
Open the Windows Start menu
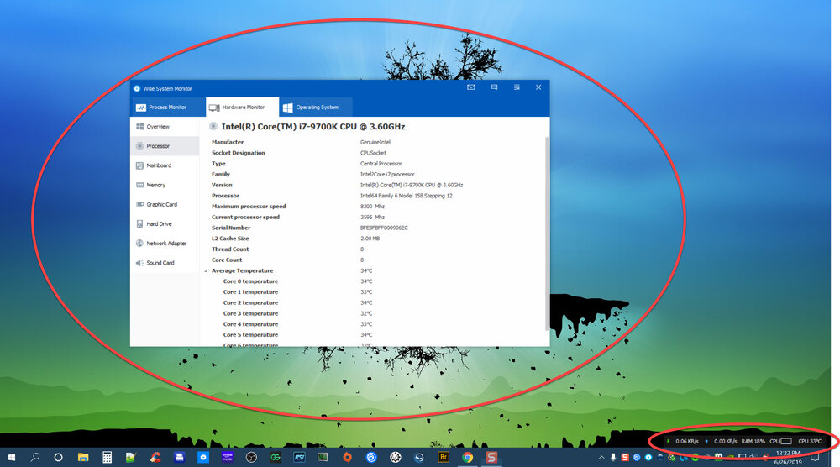tap(11, 458)
